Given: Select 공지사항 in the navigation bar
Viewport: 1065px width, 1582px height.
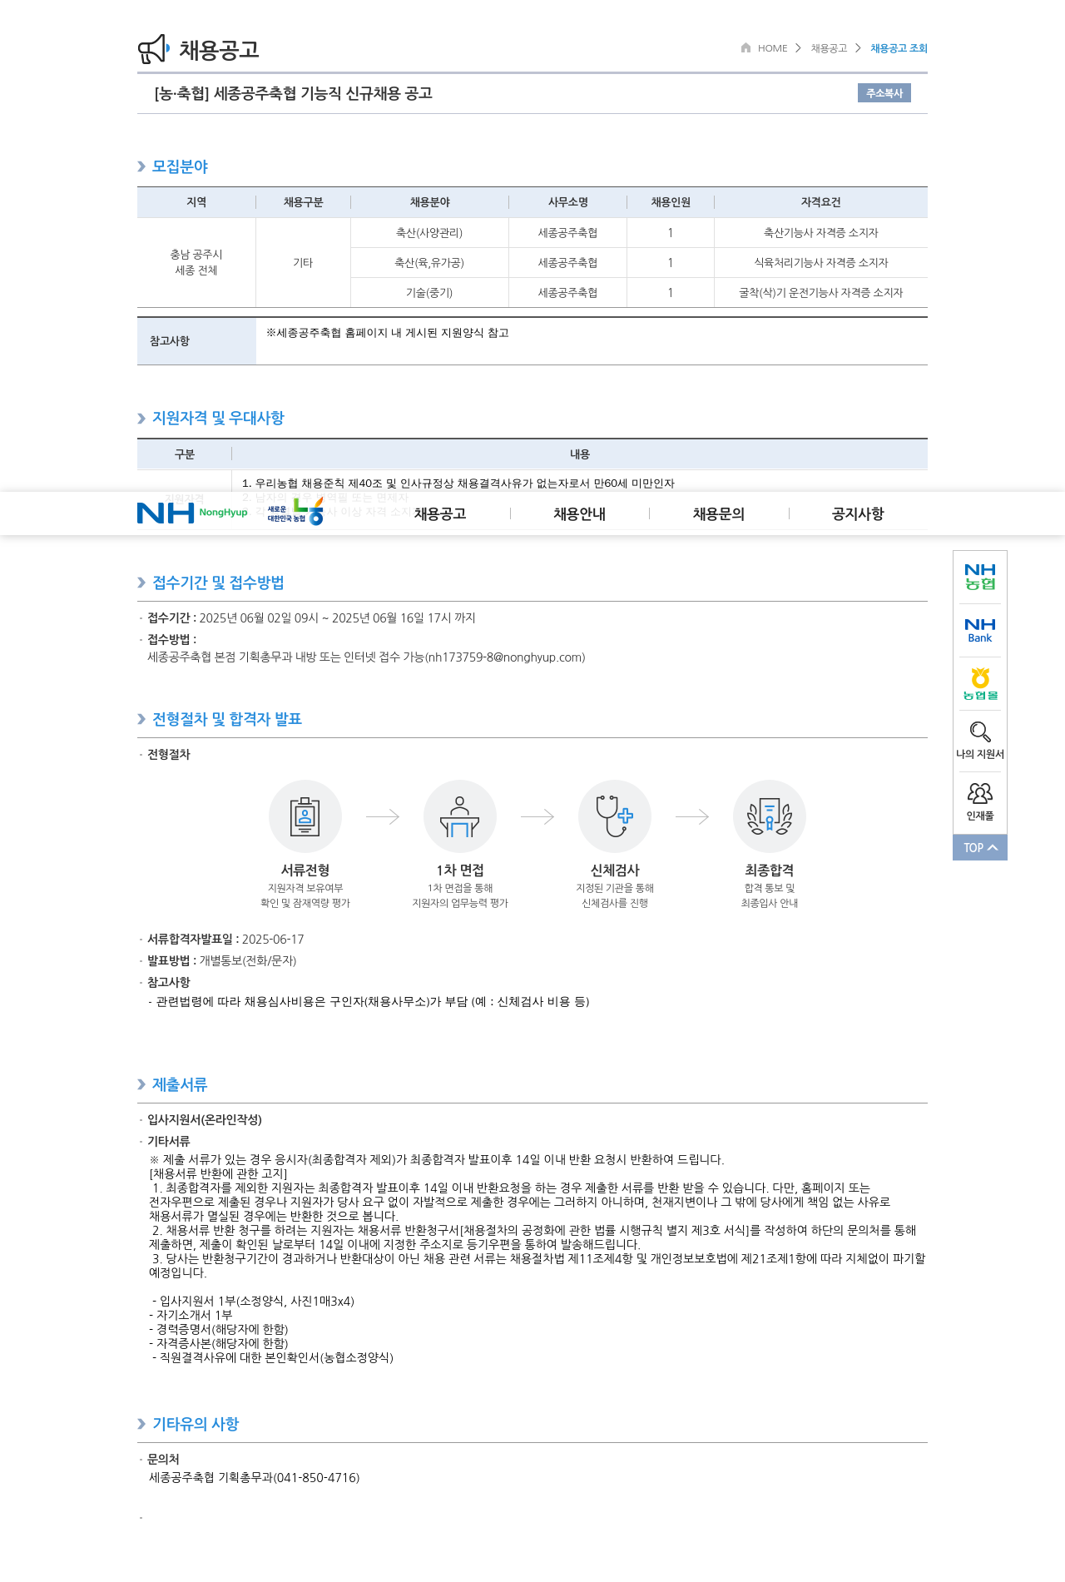Looking at the screenshot, I should pyautogui.click(x=858, y=514).
